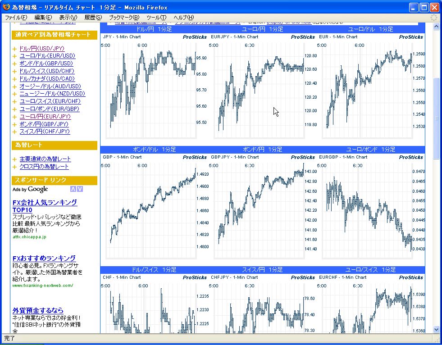Open クロス円の為替レート link
442x345 pixels.
click(44, 167)
